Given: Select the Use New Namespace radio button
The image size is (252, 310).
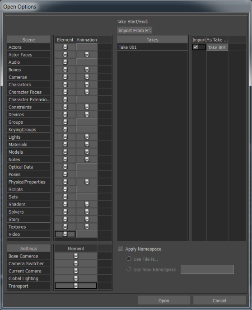Looking at the screenshot, I should (x=129, y=269).
